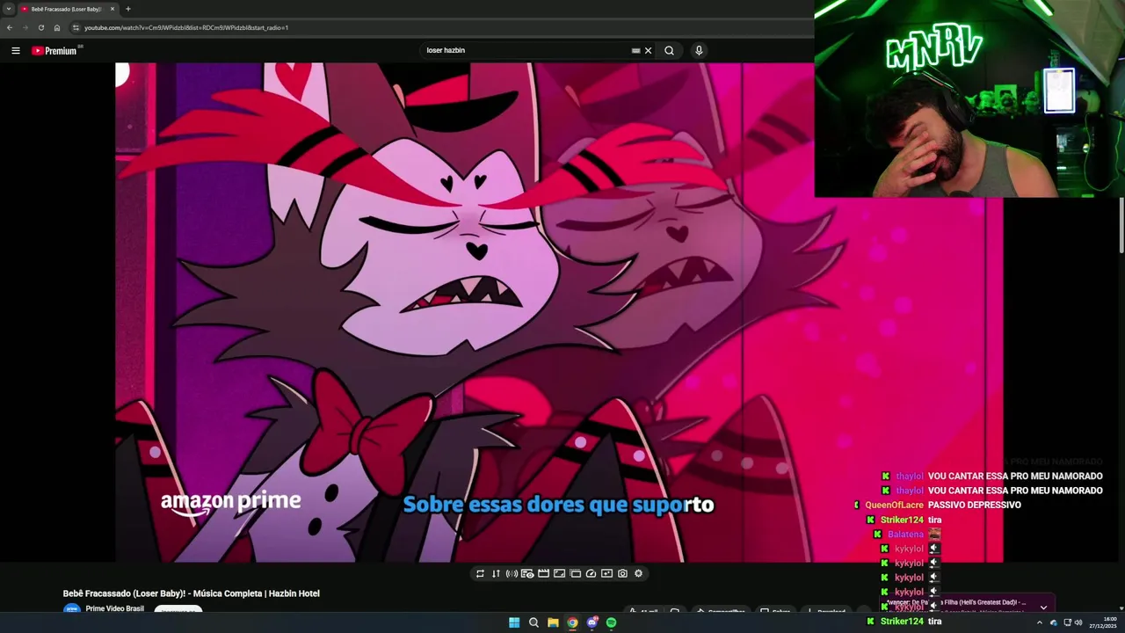Open a new browser tab
Screen dimensions: 1125x633
pyautogui.click(x=128, y=9)
